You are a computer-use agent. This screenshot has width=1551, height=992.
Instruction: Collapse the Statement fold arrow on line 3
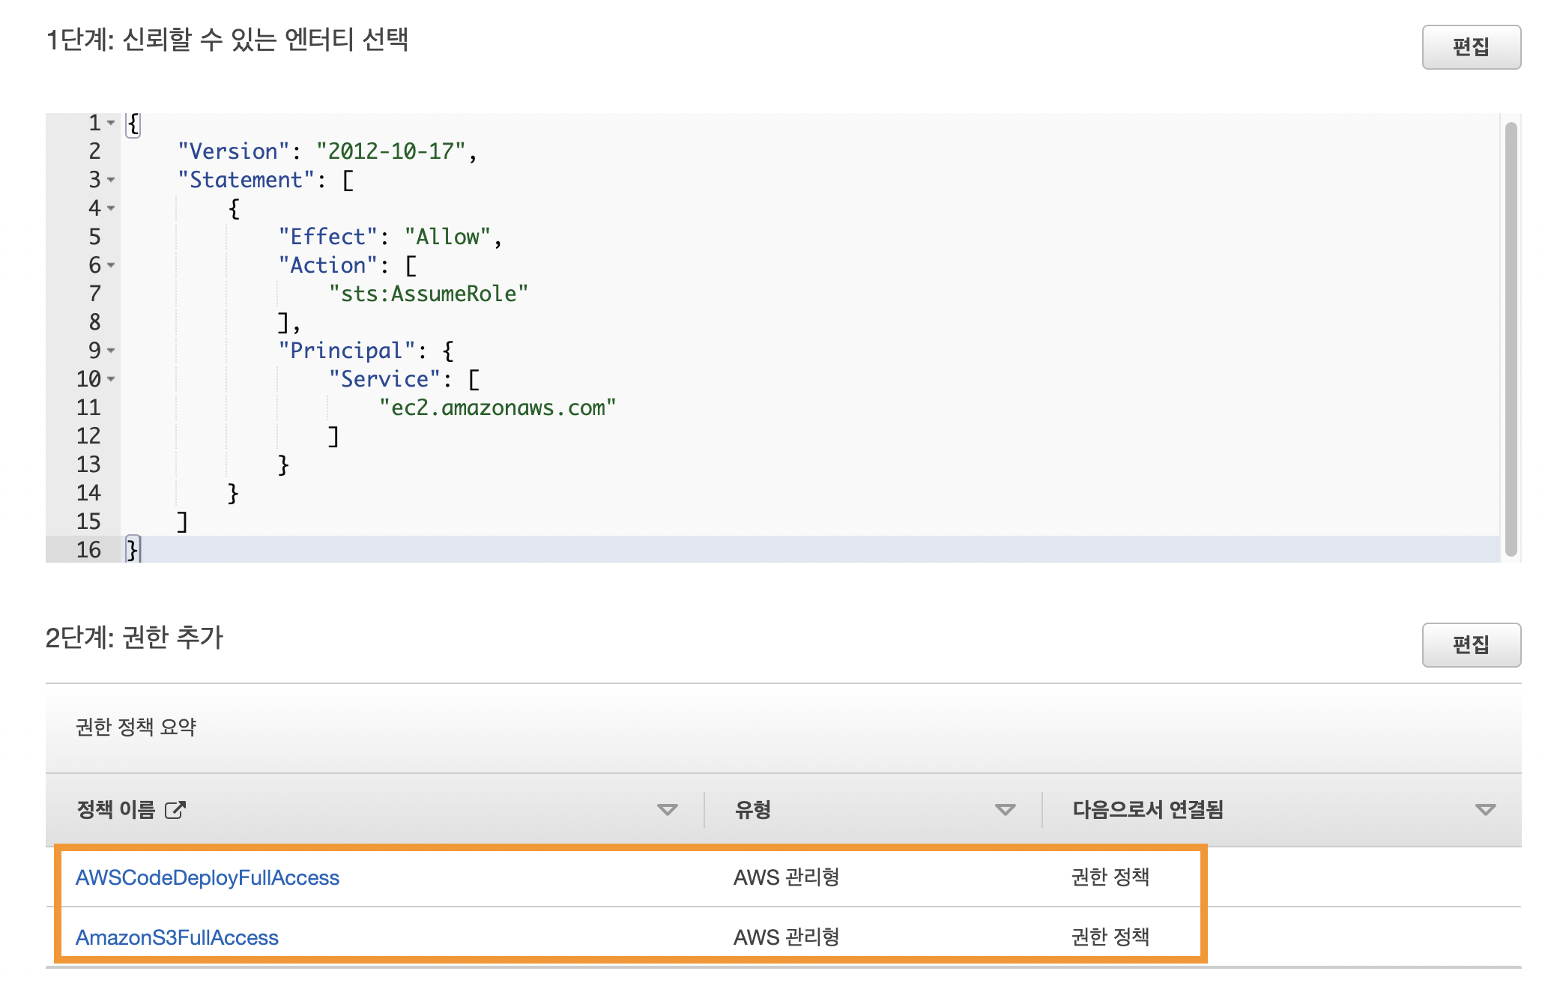(111, 180)
